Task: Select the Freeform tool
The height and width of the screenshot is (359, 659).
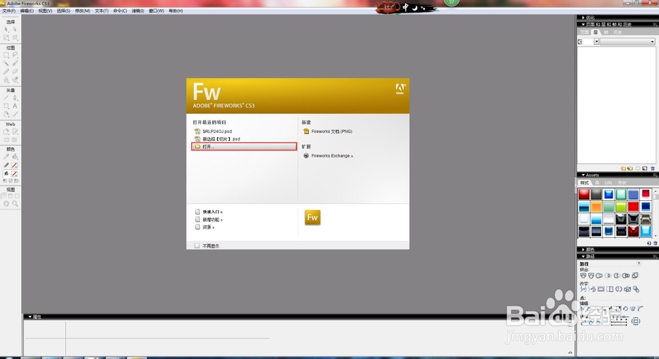Action: [7, 114]
